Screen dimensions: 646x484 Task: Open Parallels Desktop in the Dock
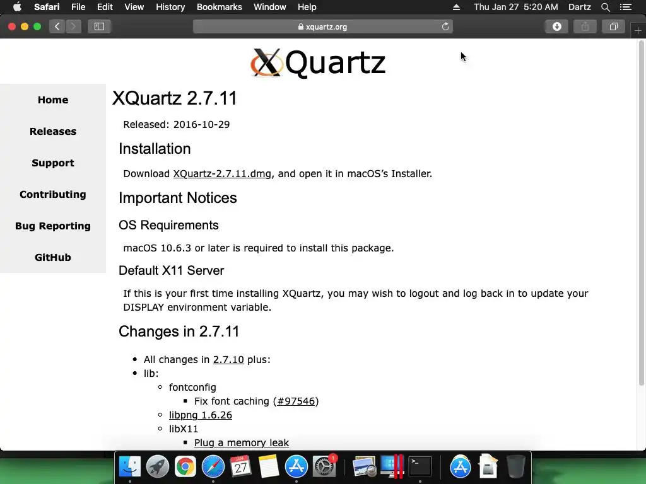[x=392, y=466]
